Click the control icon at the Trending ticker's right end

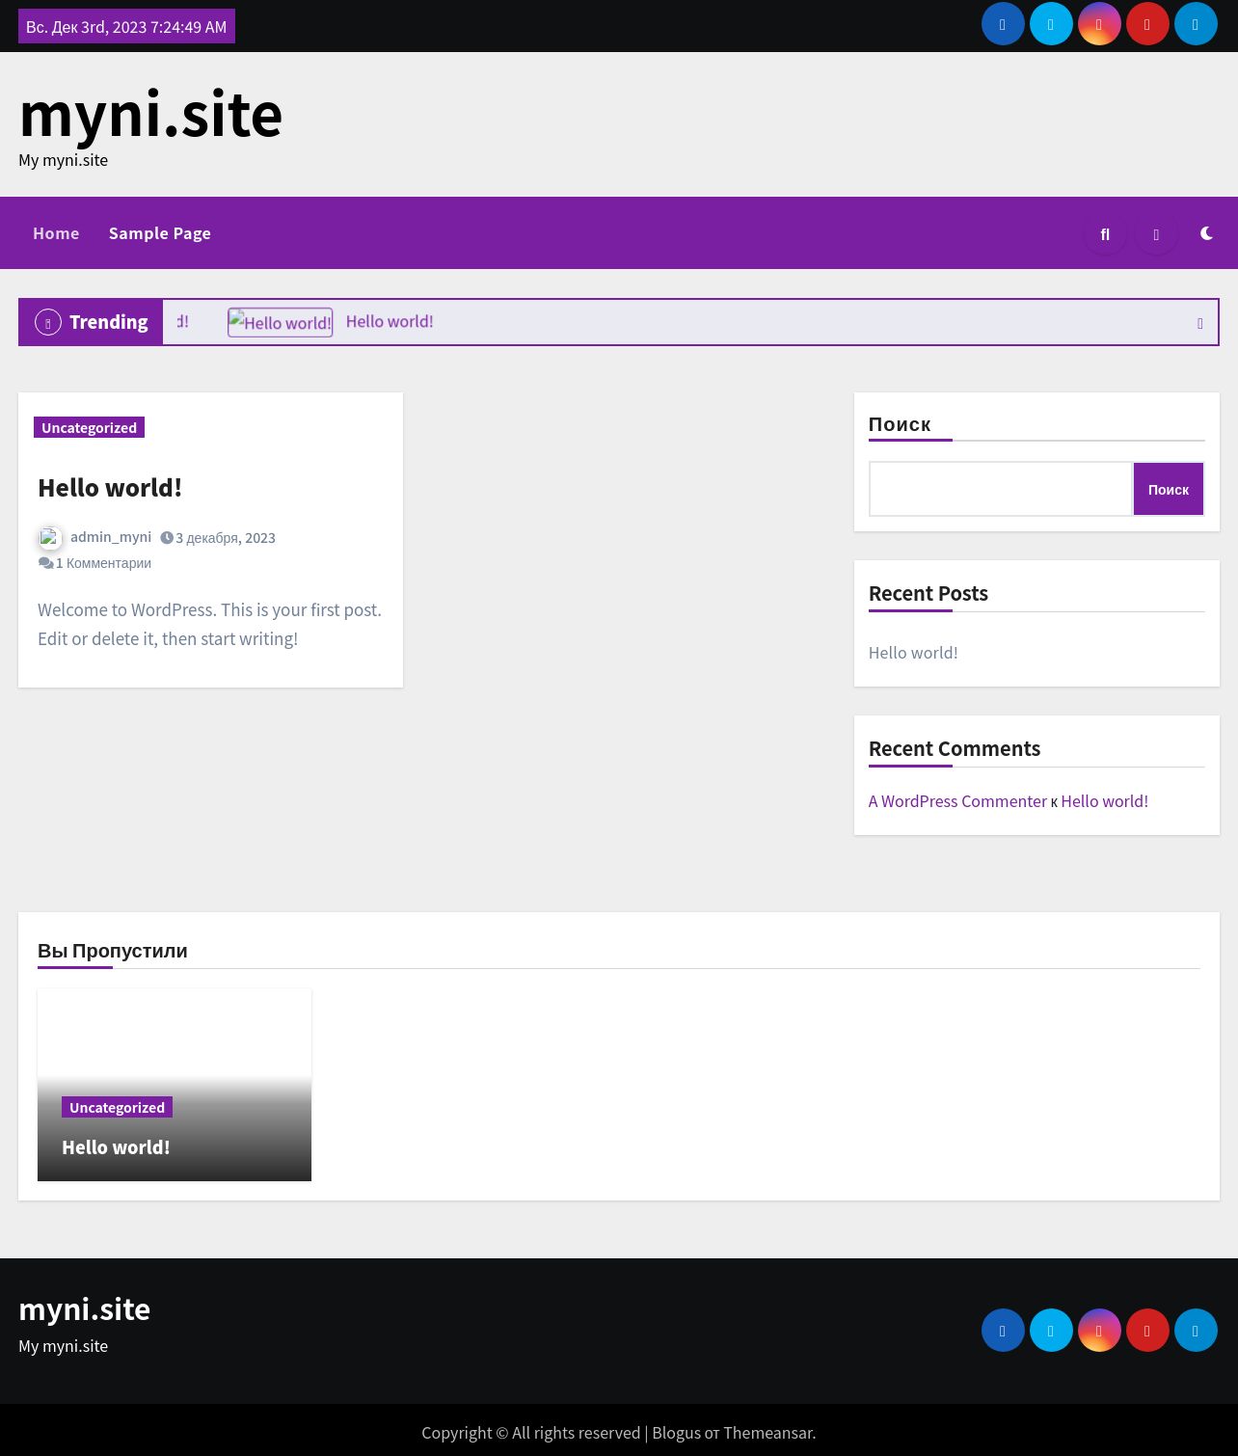[x=1200, y=323]
